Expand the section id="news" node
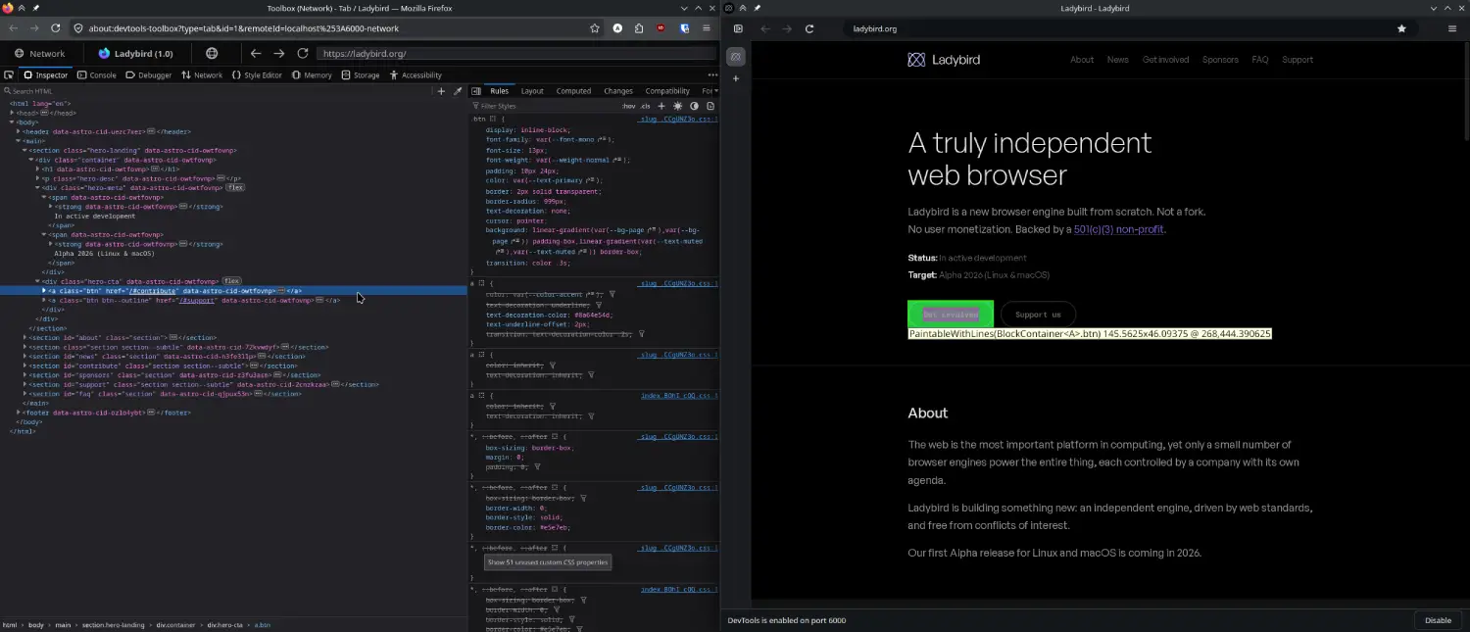The height and width of the screenshot is (632, 1470). 25,356
